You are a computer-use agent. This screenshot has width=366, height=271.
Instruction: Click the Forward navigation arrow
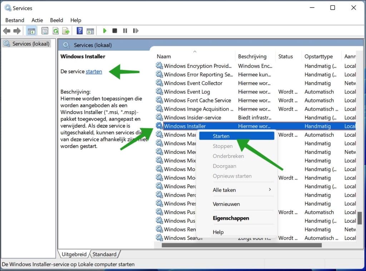16,30
